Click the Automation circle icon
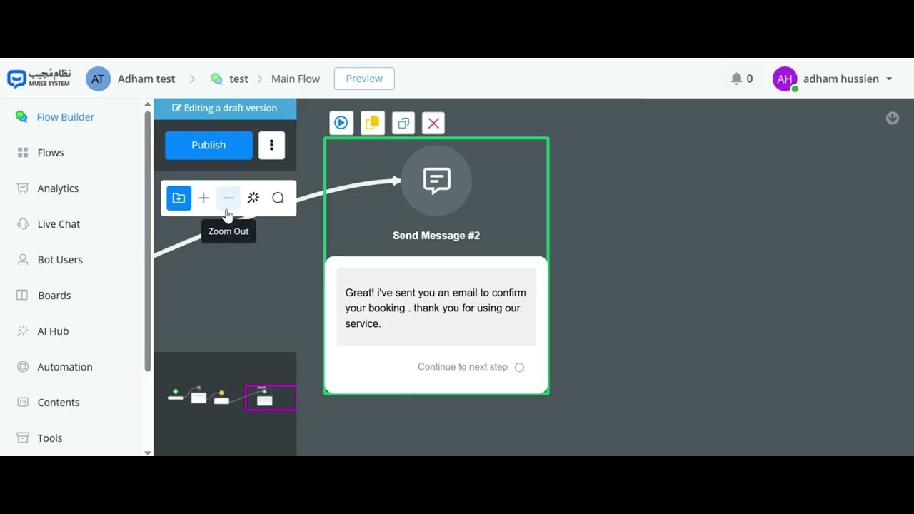Viewport: 914px width, 514px height. pyautogui.click(x=23, y=367)
